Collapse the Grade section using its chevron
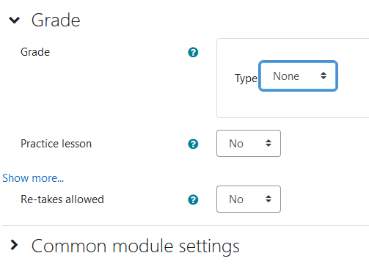369x264 pixels. click(14, 20)
